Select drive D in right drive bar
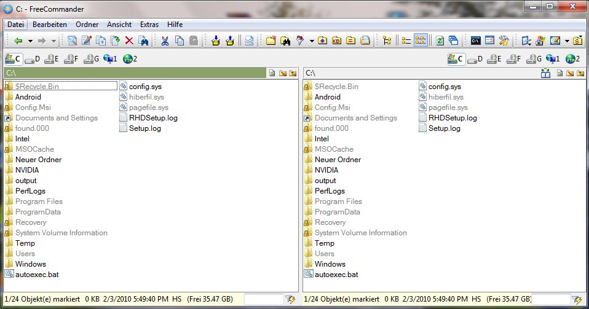The height and width of the screenshot is (309, 589). [x=475, y=59]
